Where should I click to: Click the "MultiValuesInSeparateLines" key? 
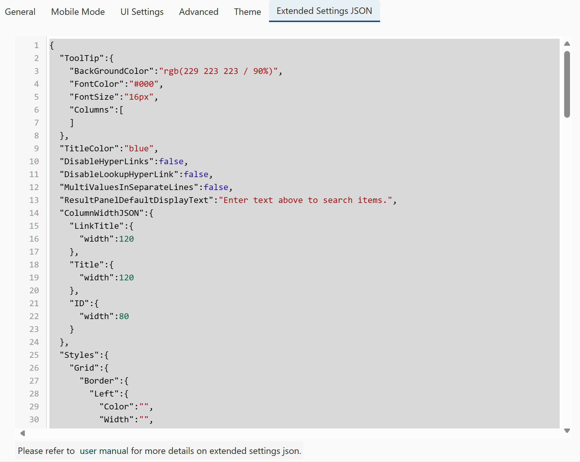[129, 187]
